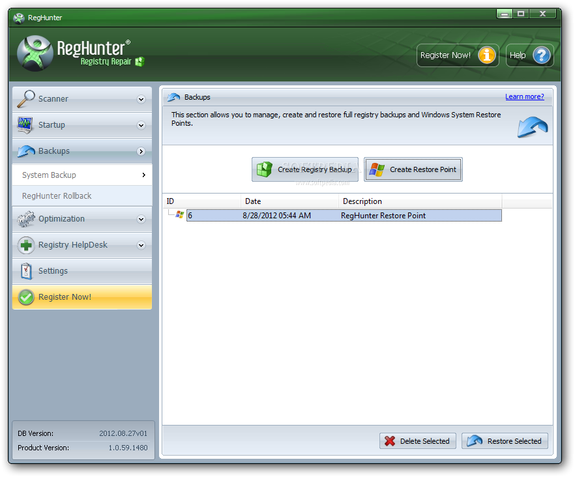The height and width of the screenshot is (477, 575).
Task: Click the RegHunter logo in header
Action: (x=35, y=53)
